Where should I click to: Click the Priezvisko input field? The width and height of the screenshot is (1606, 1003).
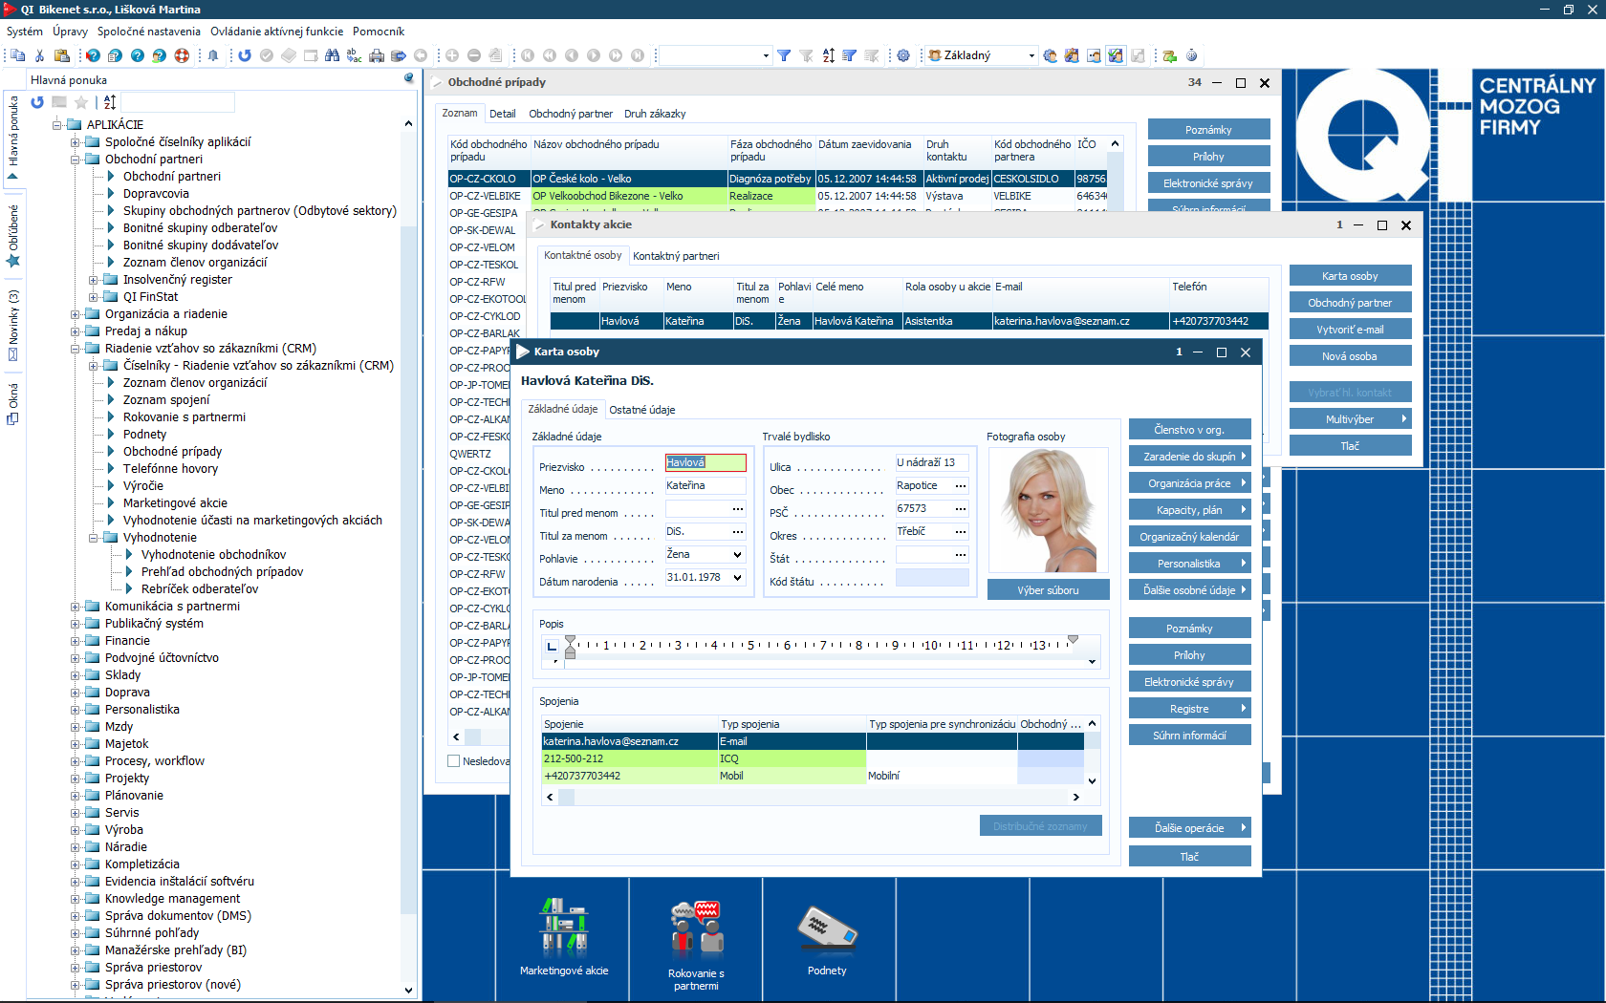705,462
